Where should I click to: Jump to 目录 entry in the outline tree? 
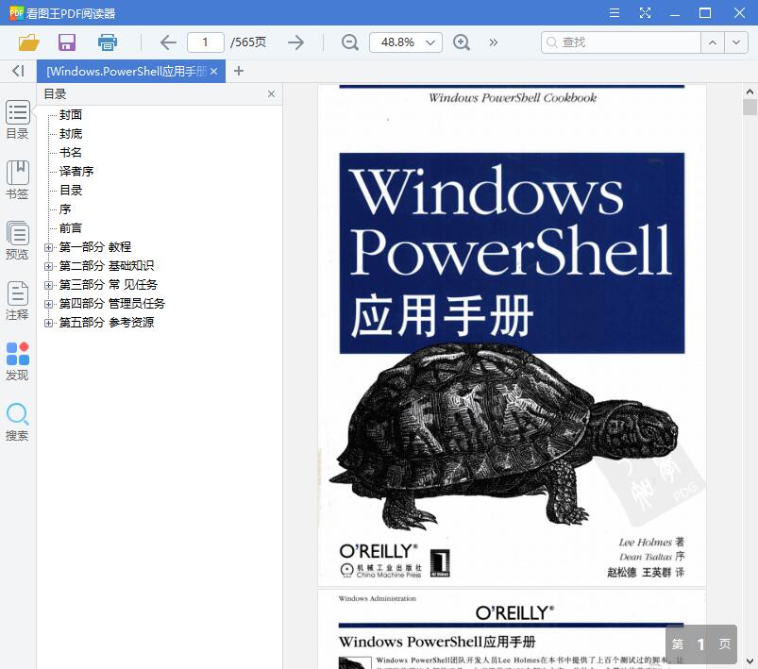click(x=71, y=190)
